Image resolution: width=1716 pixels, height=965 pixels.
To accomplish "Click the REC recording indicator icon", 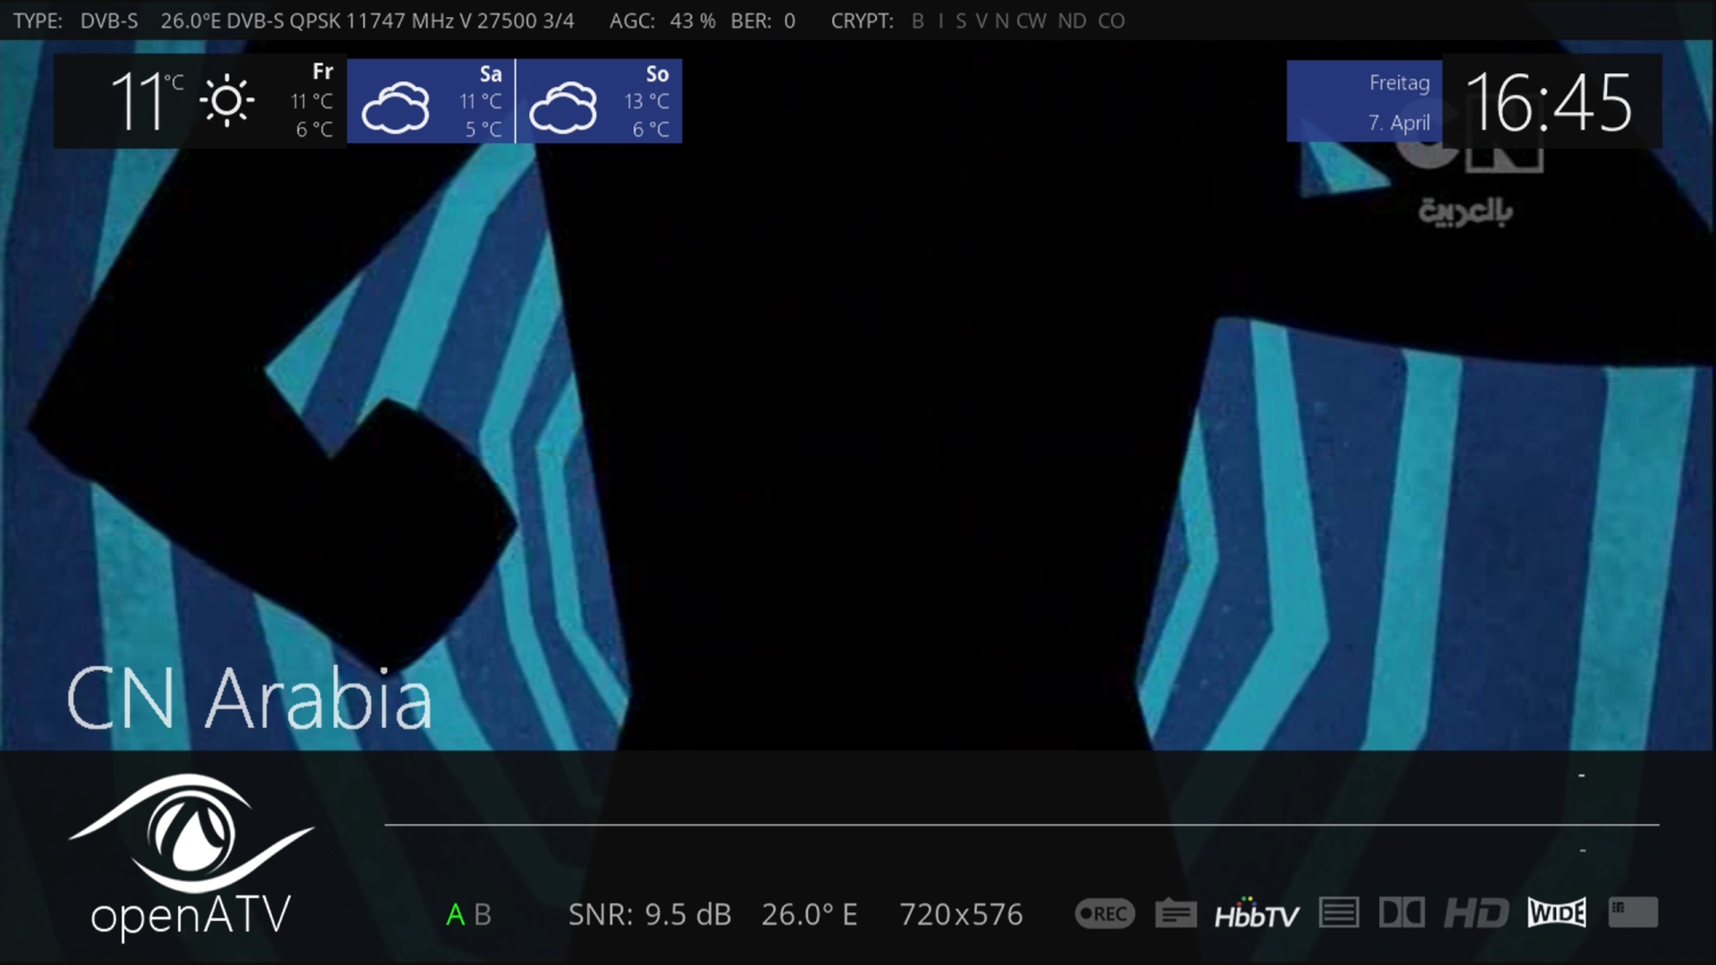I will tap(1105, 913).
